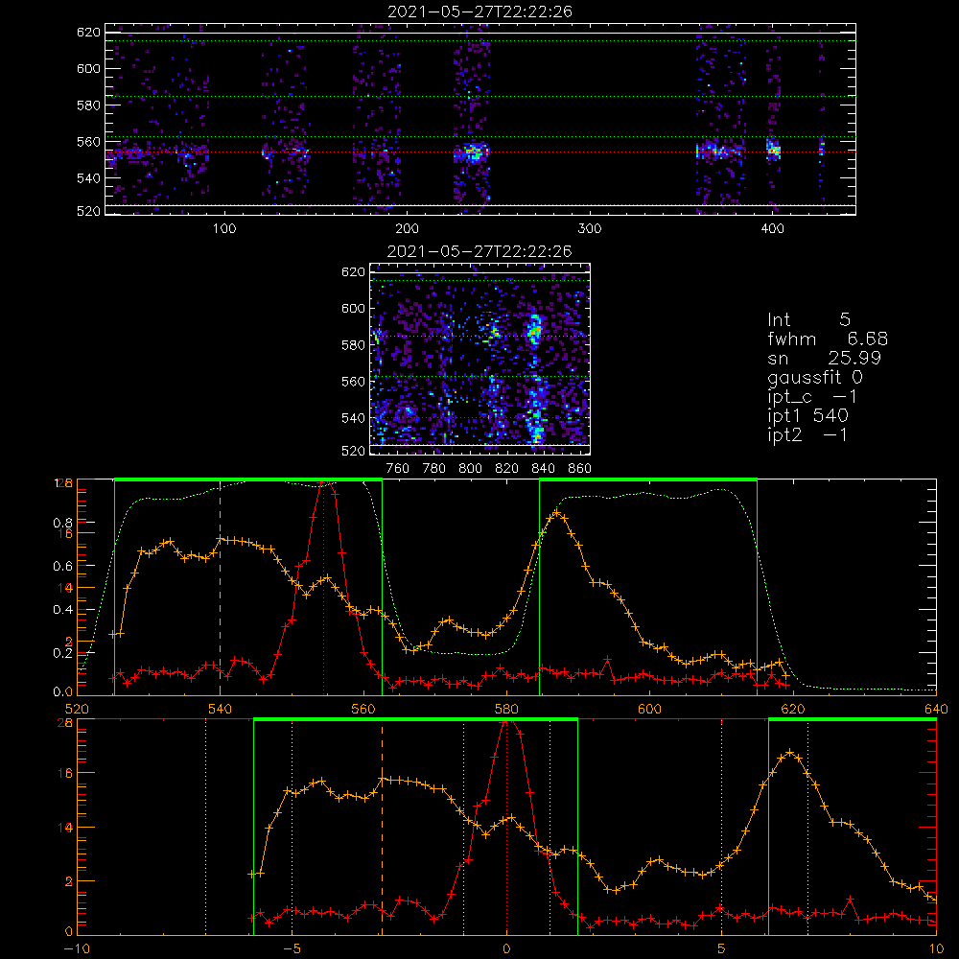Screen dimensions: 959x959
Task: Select the 'ipt_c -1' parameter line
Action: [x=812, y=397]
